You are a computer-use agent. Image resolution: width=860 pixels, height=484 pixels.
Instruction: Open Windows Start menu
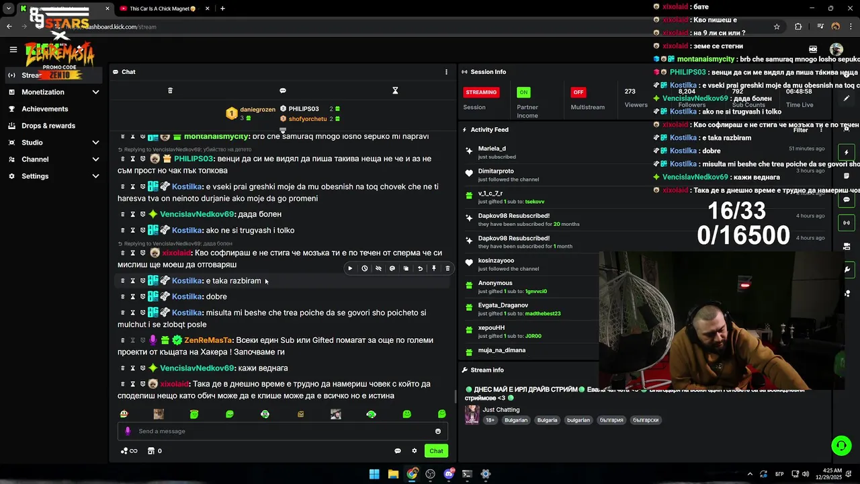click(374, 474)
